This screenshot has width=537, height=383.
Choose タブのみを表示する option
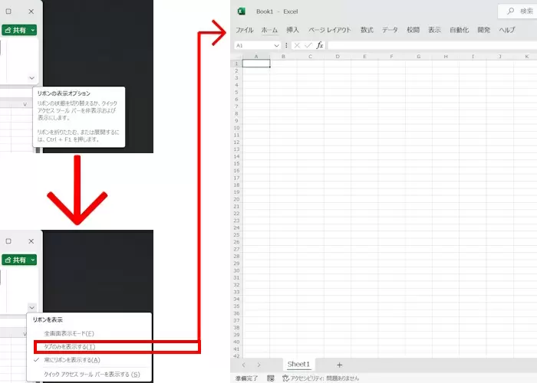(69, 346)
